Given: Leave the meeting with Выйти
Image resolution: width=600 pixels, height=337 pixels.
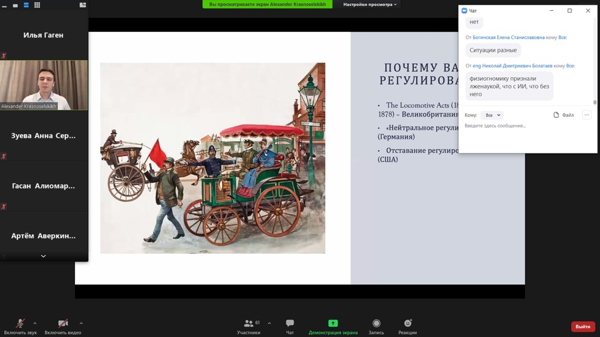Looking at the screenshot, I should coord(583,326).
